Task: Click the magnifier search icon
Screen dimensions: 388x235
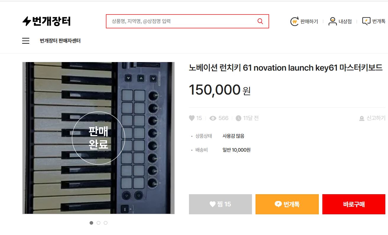Action: pos(260,21)
